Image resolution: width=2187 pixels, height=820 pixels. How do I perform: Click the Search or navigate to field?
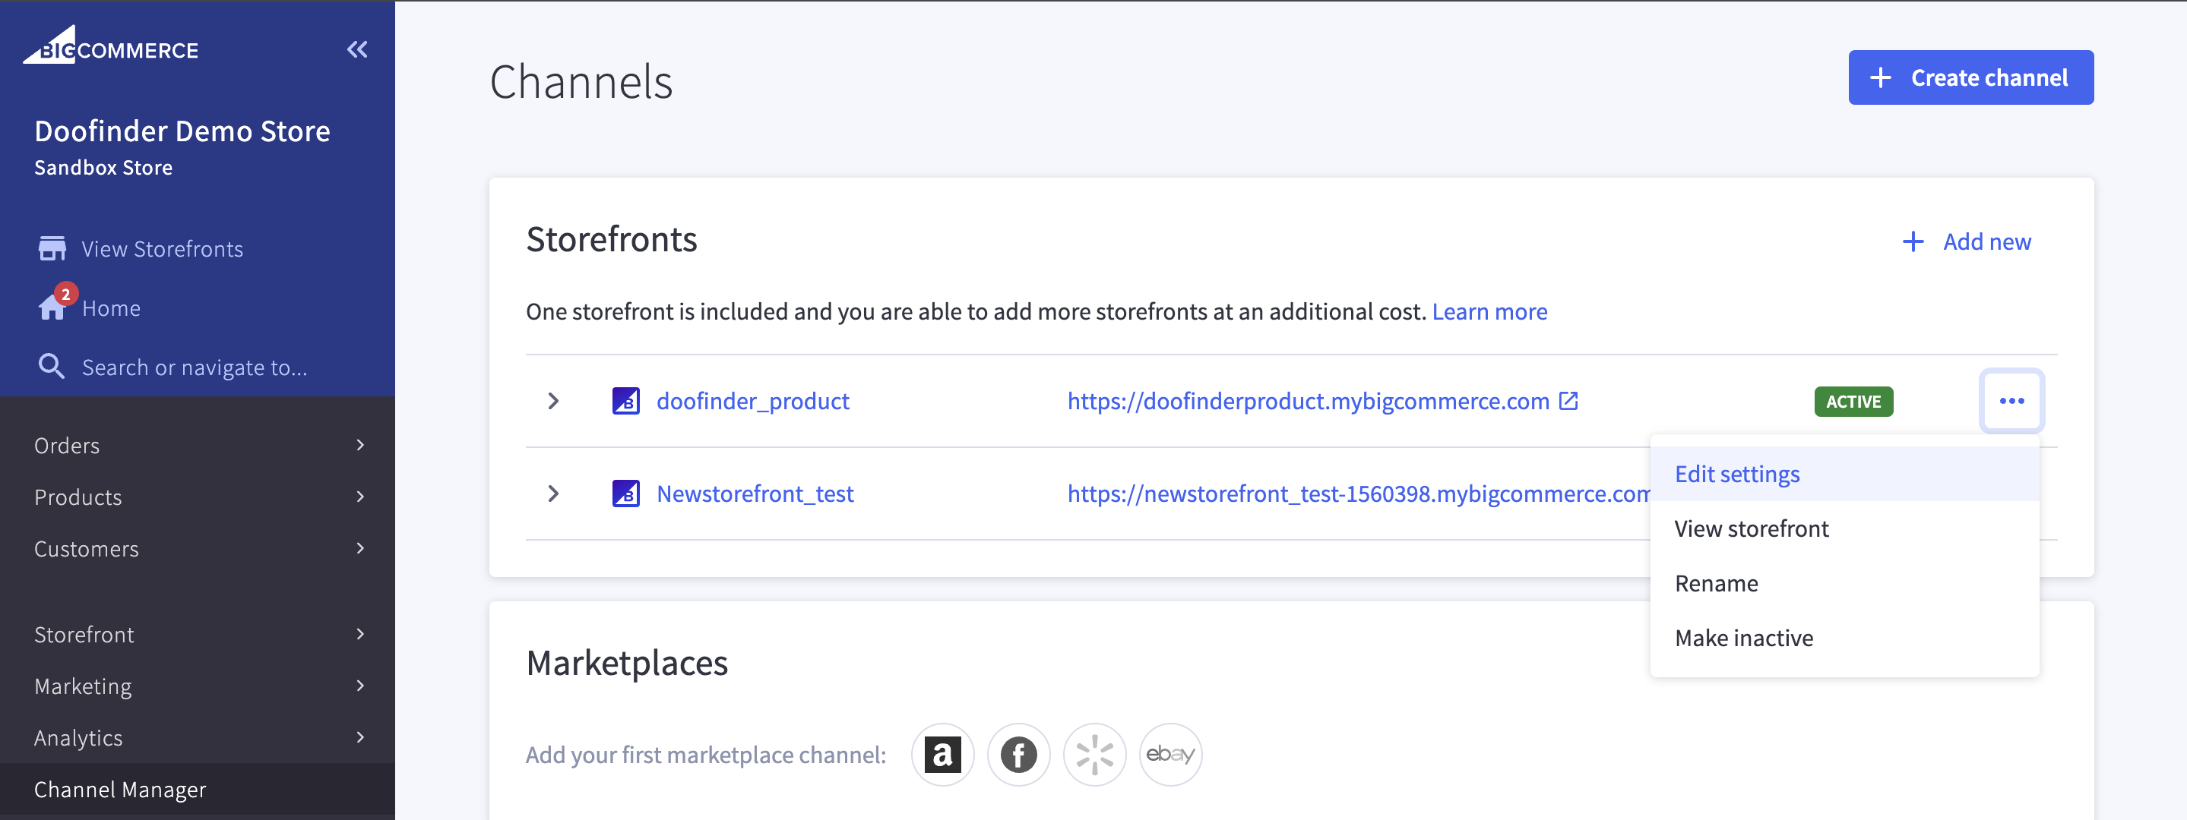195,367
